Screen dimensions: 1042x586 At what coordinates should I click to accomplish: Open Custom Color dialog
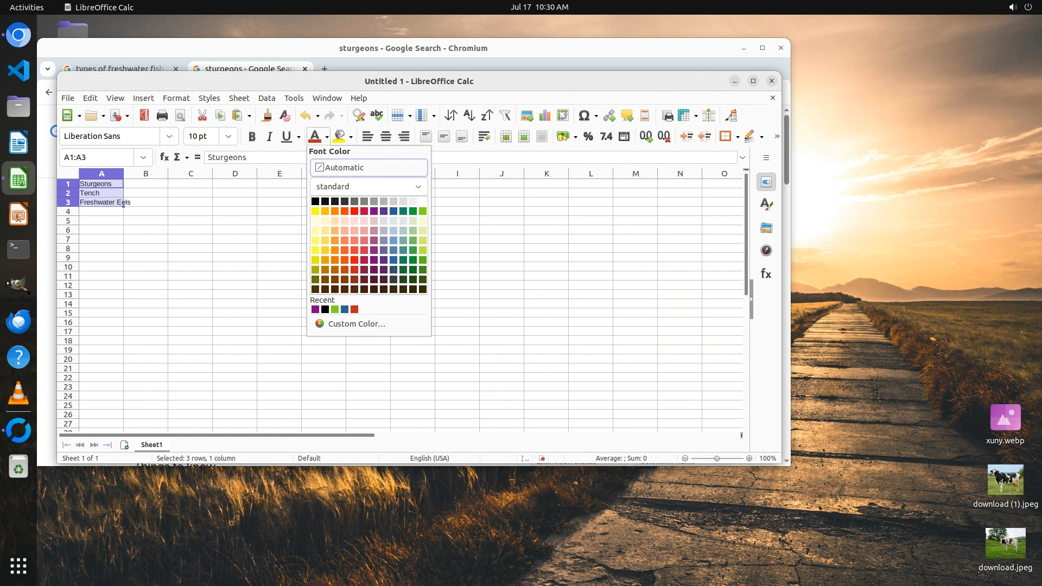click(x=356, y=323)
